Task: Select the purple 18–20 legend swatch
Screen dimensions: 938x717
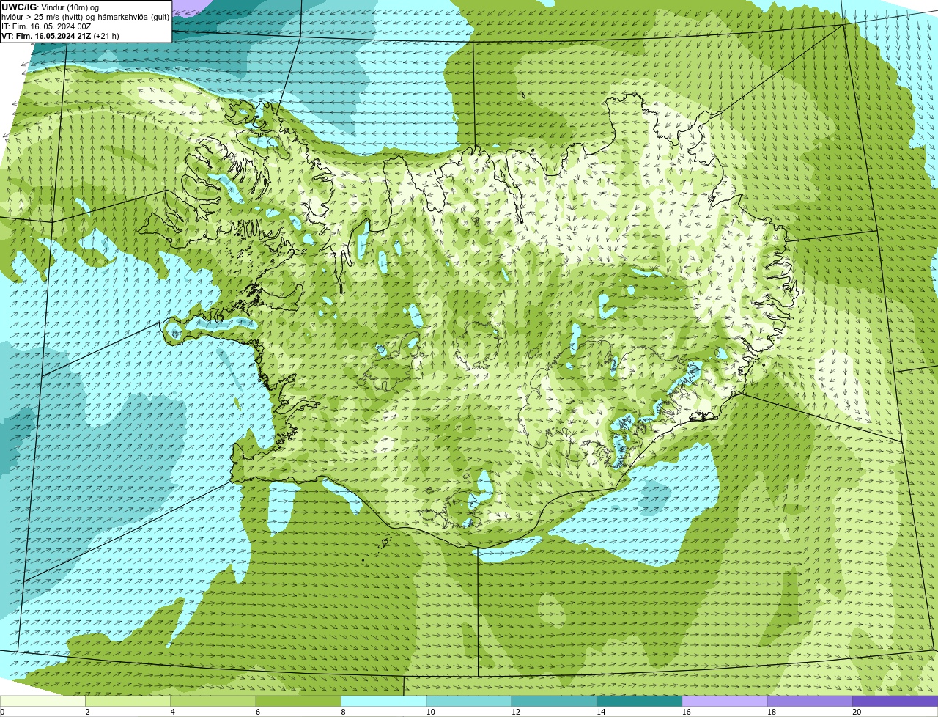Action: 810,701
